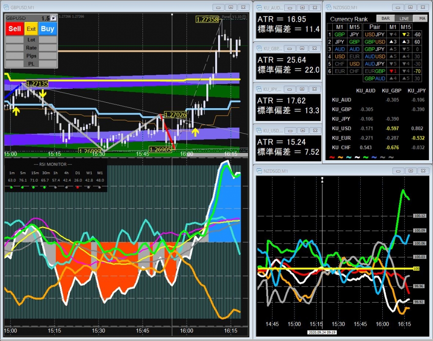433x341 pixels.
Task: Click the green 1m RSI indicator dot
Action: [x=11, y=187]
